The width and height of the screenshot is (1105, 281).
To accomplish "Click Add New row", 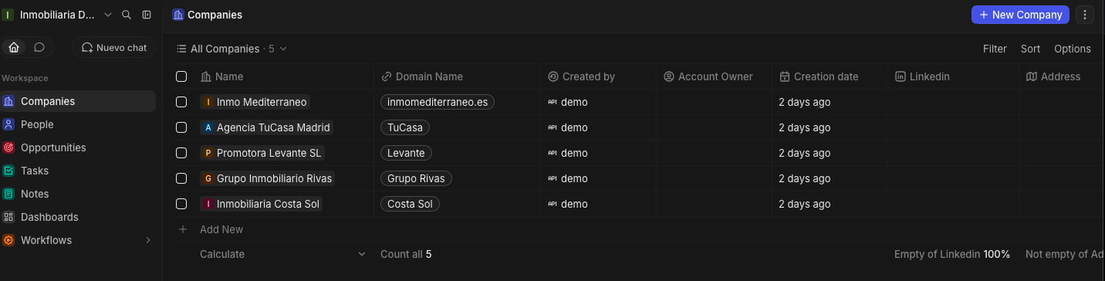I will [221, 229].
